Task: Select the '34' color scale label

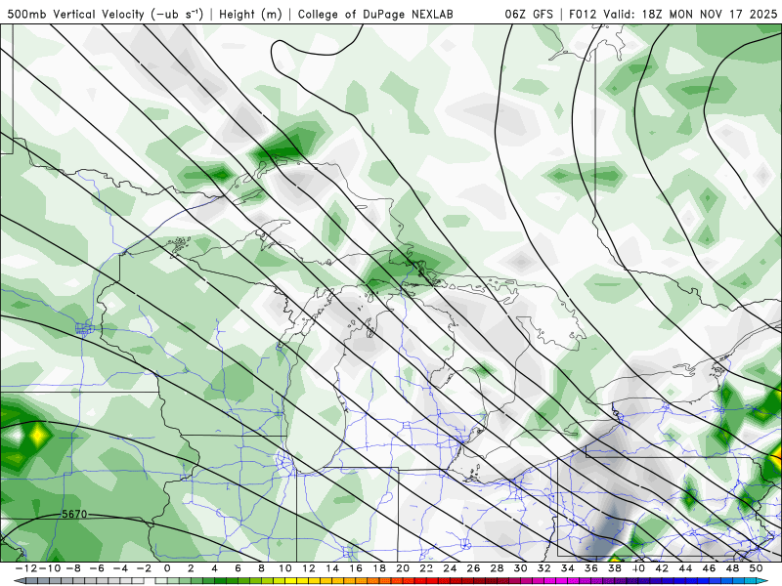Action: point(568,568)
